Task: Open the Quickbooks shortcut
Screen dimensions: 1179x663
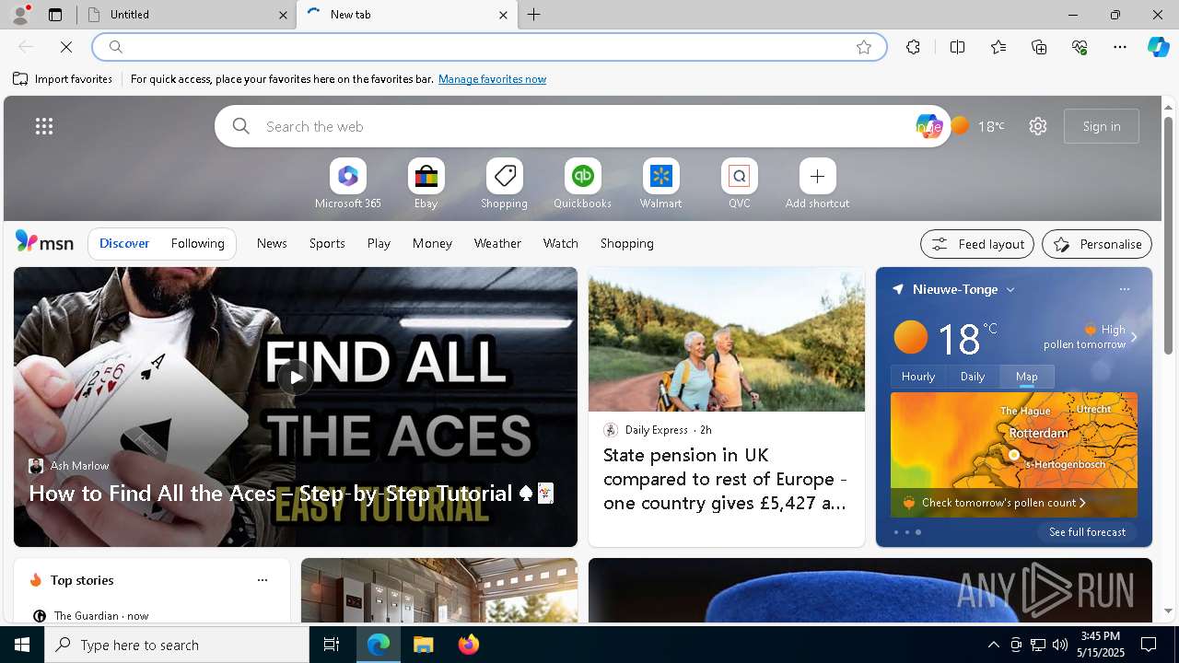Action: coord(582,184)
